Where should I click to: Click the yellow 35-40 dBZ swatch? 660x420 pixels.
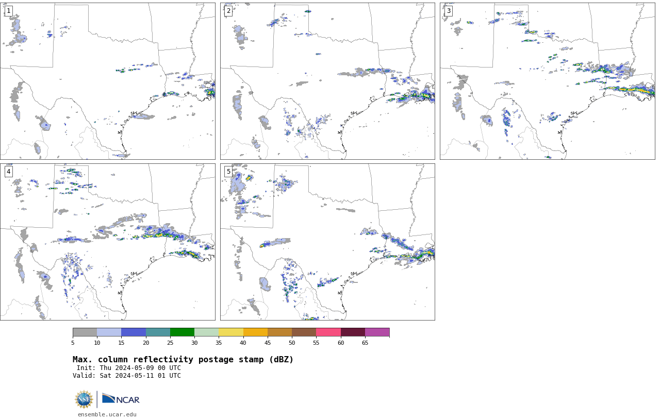tap(231, 332)
